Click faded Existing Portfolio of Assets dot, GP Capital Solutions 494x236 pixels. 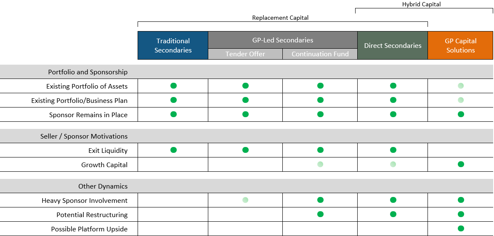(x=461, y=86)
